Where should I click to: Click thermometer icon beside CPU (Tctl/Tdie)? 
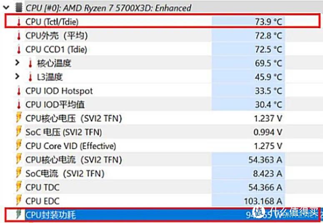coord(19,22)
